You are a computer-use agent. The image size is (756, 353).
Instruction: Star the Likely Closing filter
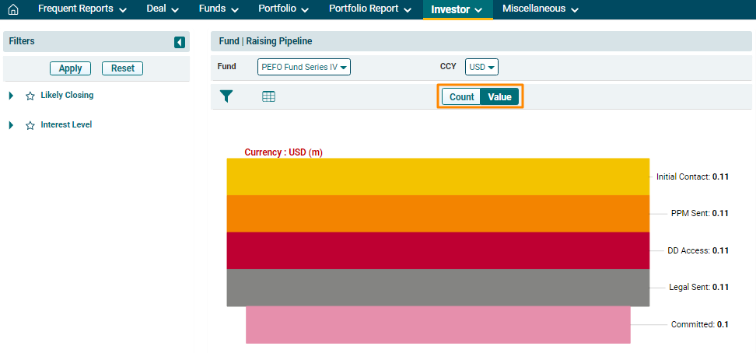click(30, 96)
